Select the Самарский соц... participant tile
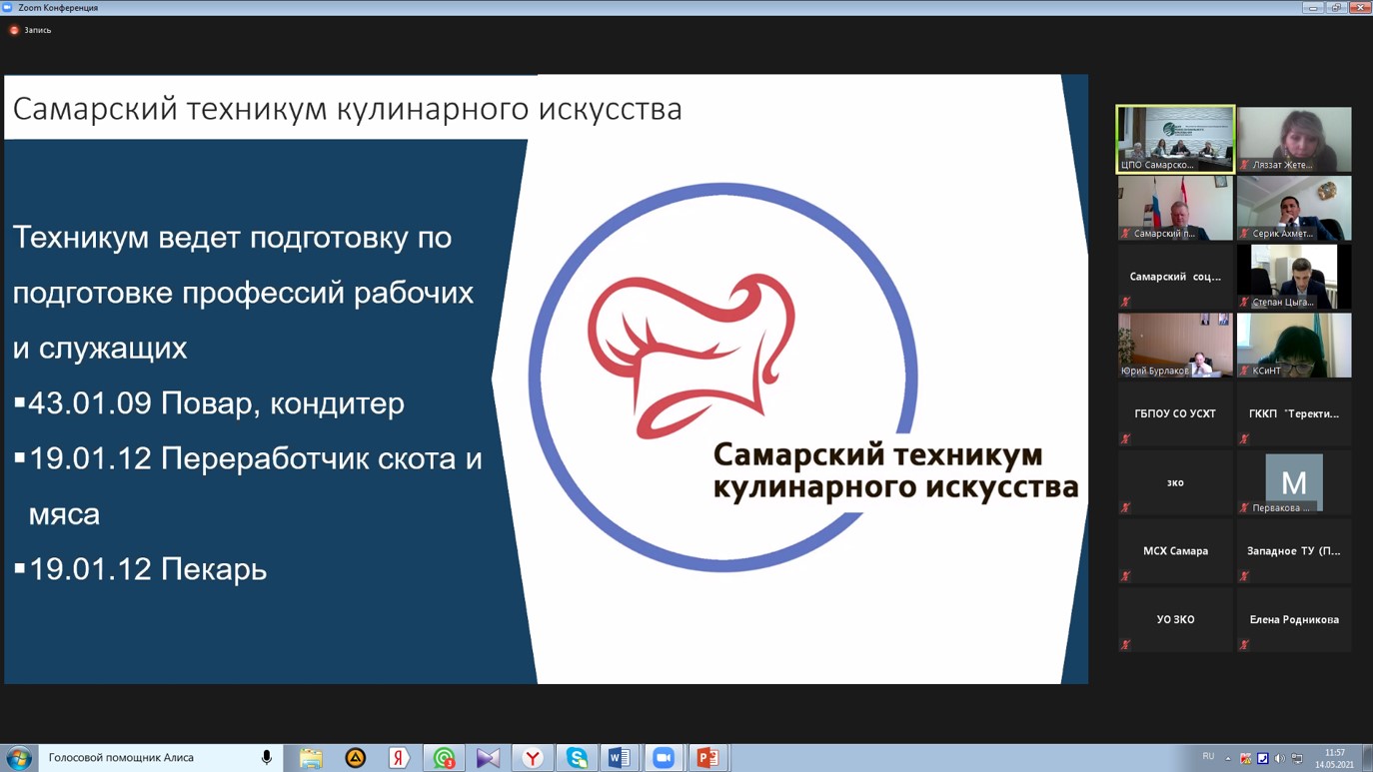This screenshot has width=1373, height=772. click(x=1175, y=277)
